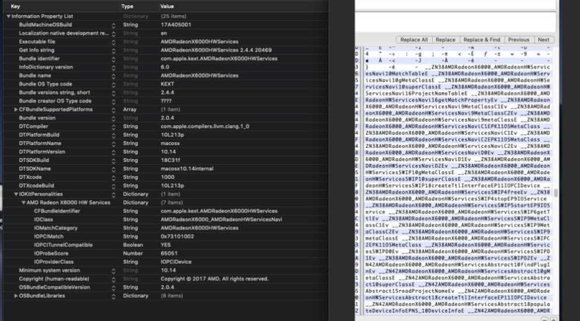The height and width of the screenshot is (321, 580).
Task: Go to the Previous match
Action: [x=518, y=40]
